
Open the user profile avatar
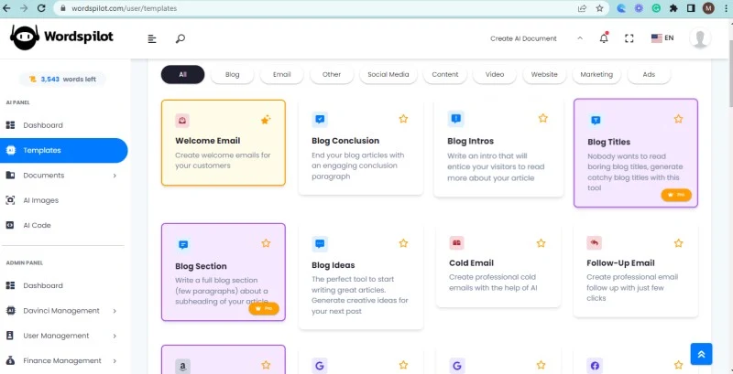700,38
